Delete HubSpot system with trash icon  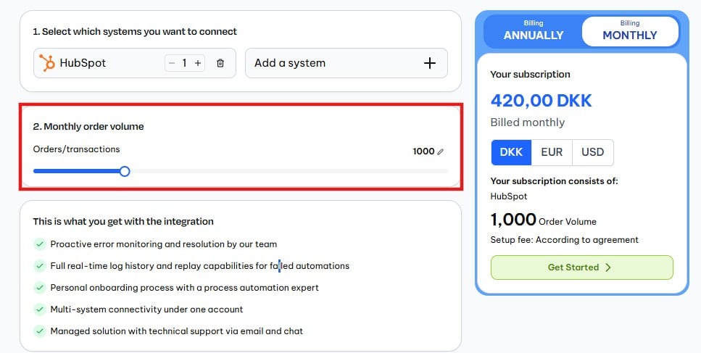pos(220,63)
